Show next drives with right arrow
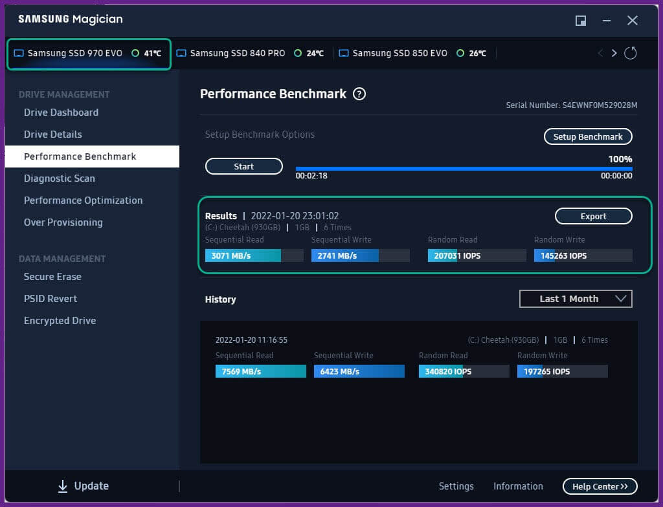This screenshot has height=507, width=663. click(x=614, y=53)
